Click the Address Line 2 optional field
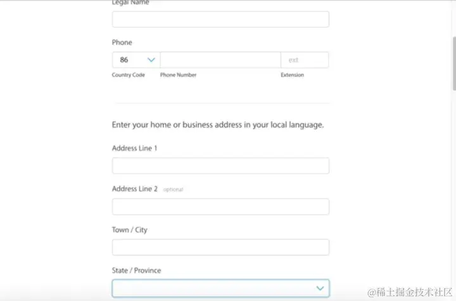The height and width of the screenshot is (301, 456). click(x=221, y=207)
